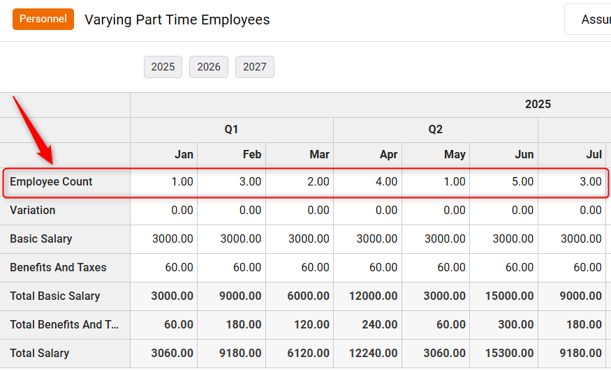Click Basic Salary cell for Jan

click(164, 239)
